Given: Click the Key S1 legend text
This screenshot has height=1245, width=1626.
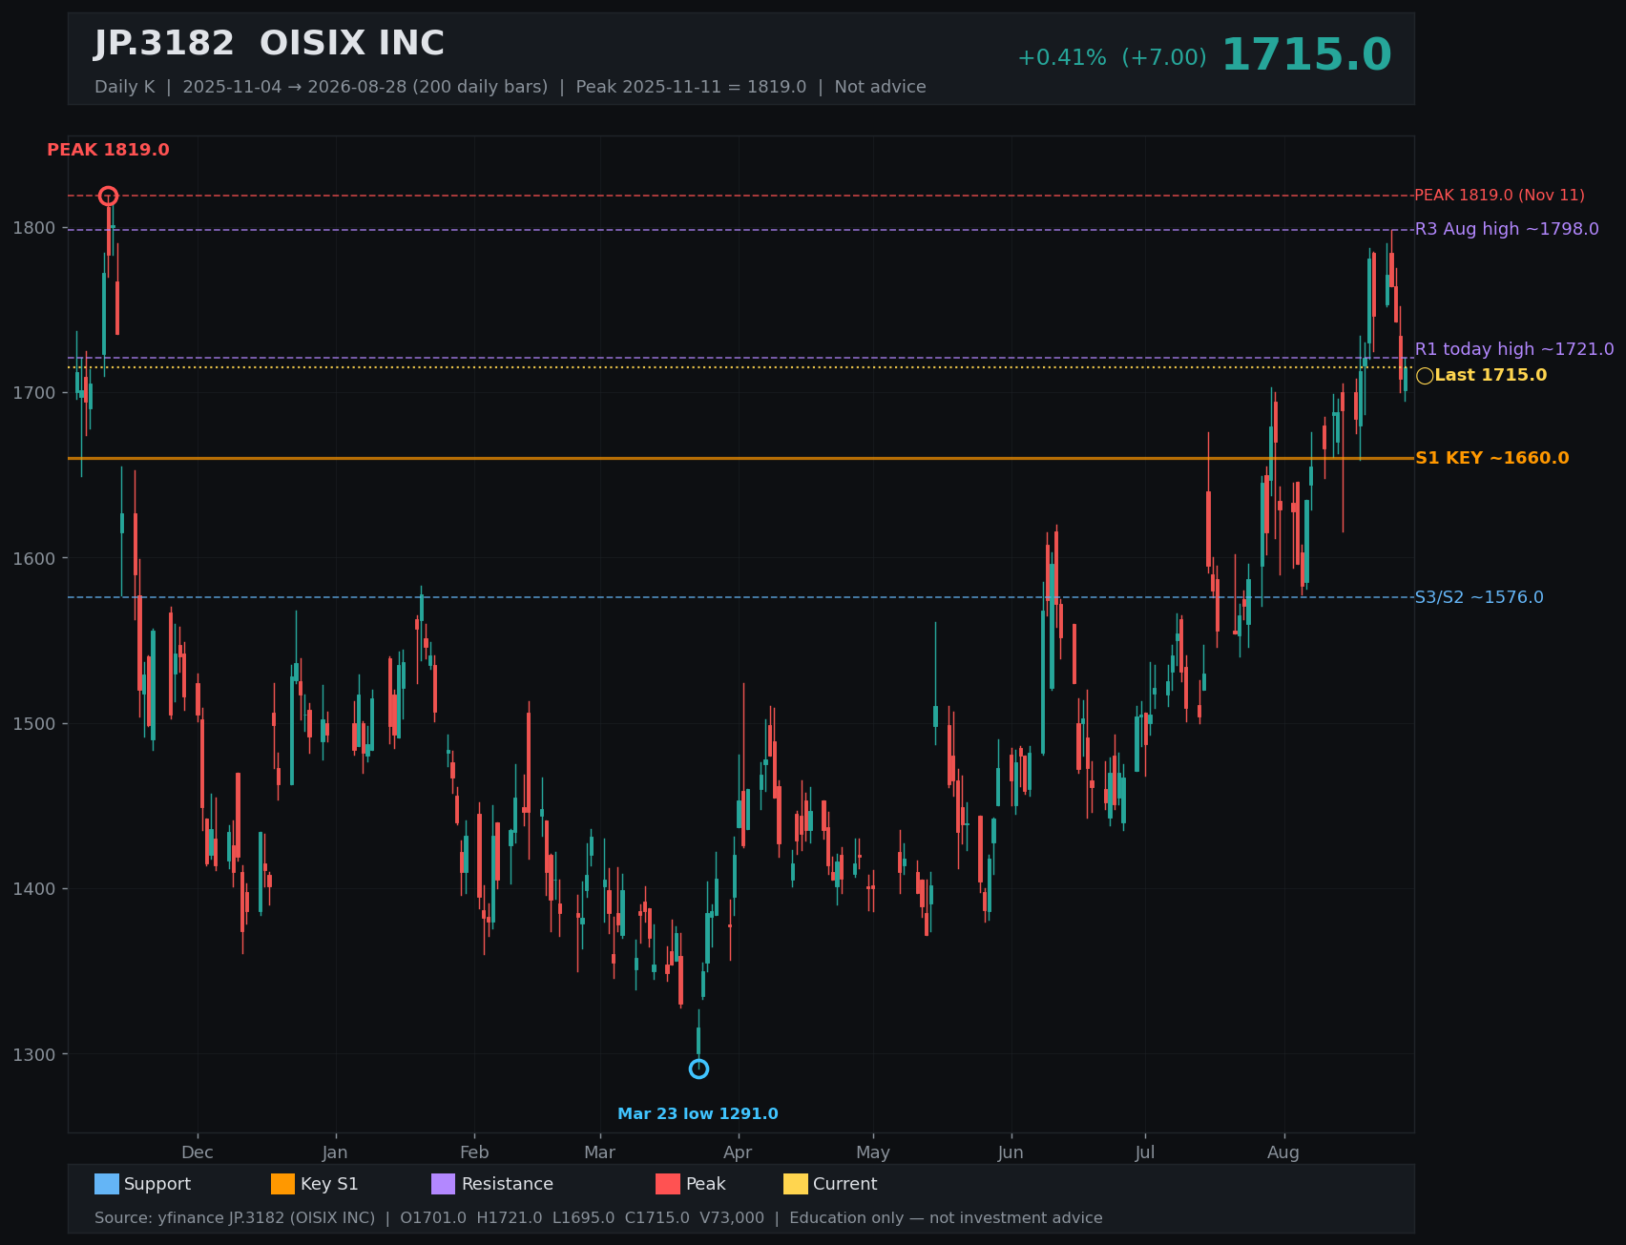Looking at the screenshot, I should click(329, 1184).
